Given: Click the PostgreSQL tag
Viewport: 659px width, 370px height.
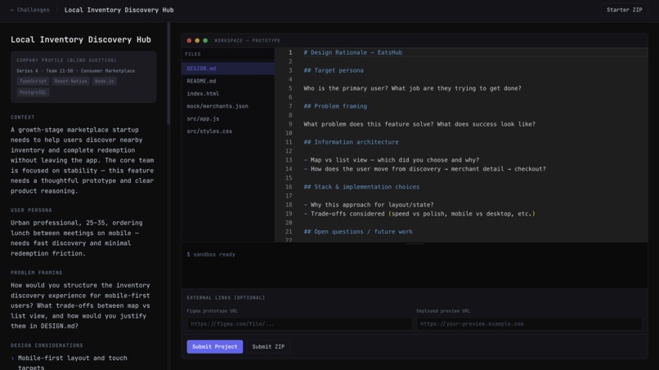Looking at the screenshot, I should point(33,92).
